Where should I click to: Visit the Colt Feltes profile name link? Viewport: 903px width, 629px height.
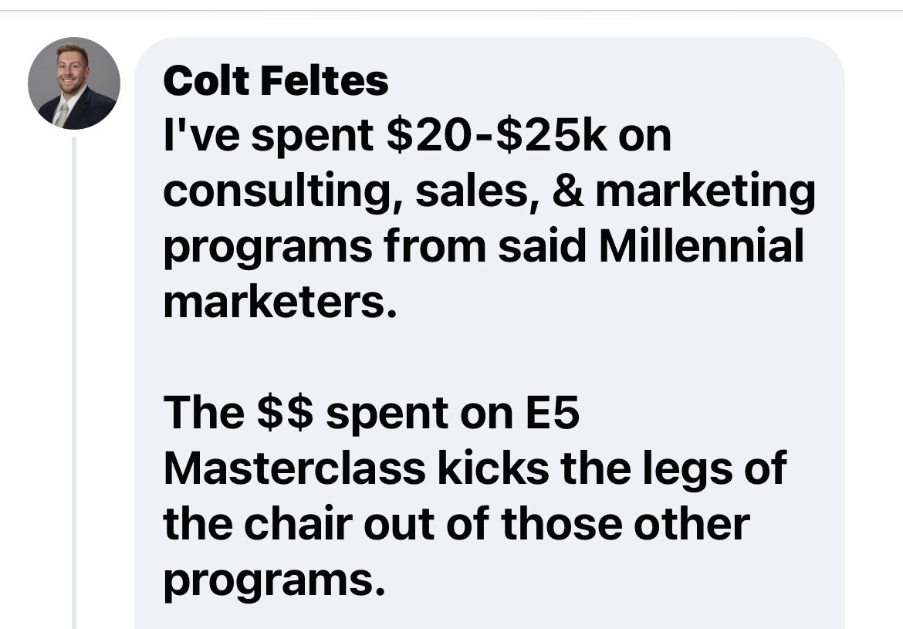pos(276,80)
